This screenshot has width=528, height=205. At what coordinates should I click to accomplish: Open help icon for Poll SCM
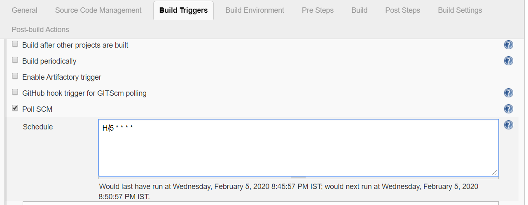click(x=508, y=109)
